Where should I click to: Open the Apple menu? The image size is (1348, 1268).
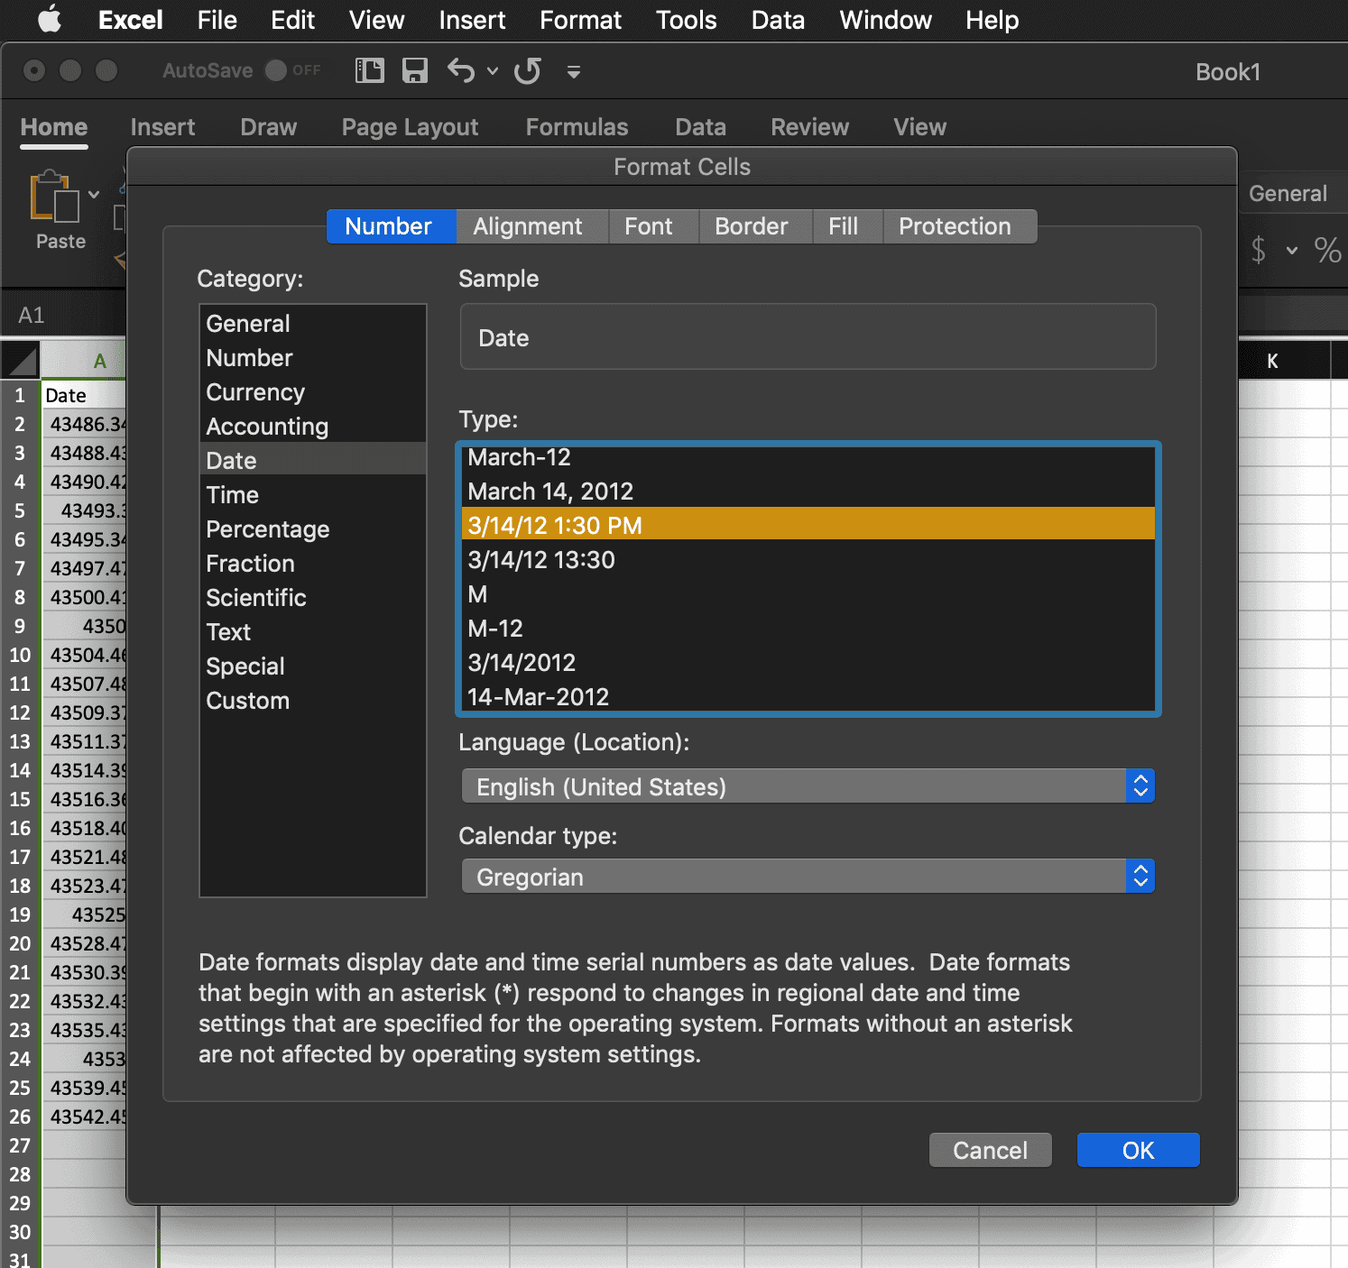click(x=50, y=20)
